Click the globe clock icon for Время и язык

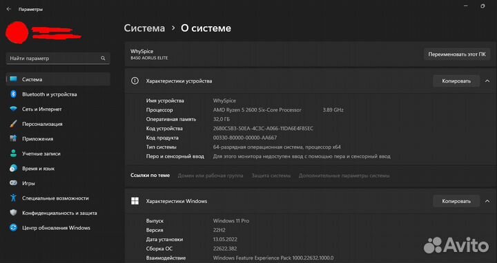13,168
